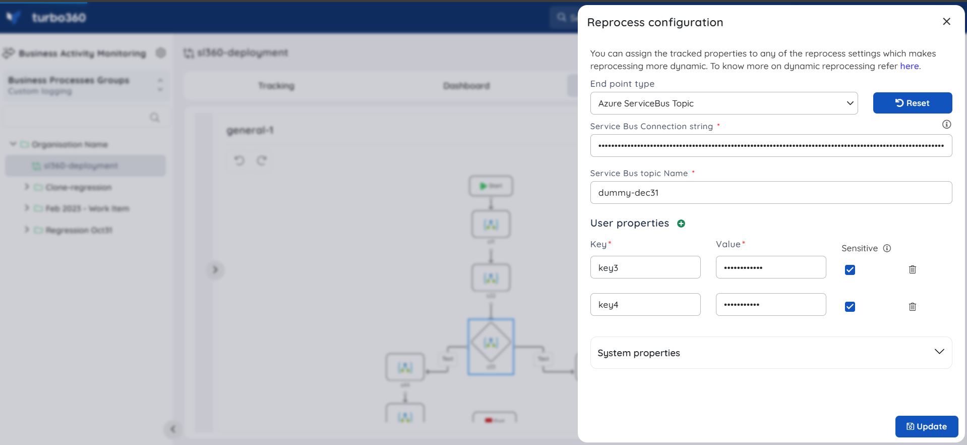The height and width of the screenshot is (445, 967).
Task: Click the redo icon in designer
Action: coord(261,160)
